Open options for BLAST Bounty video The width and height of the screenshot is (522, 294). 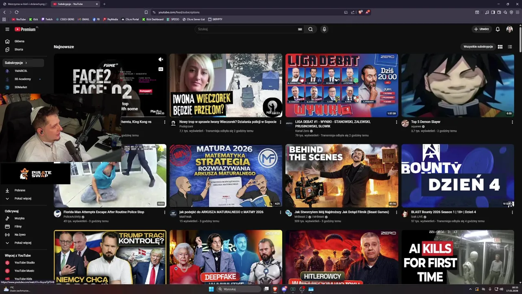(x=512, y=212)
